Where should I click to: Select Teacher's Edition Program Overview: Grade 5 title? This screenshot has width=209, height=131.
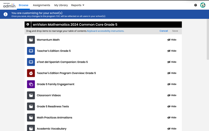66,73
